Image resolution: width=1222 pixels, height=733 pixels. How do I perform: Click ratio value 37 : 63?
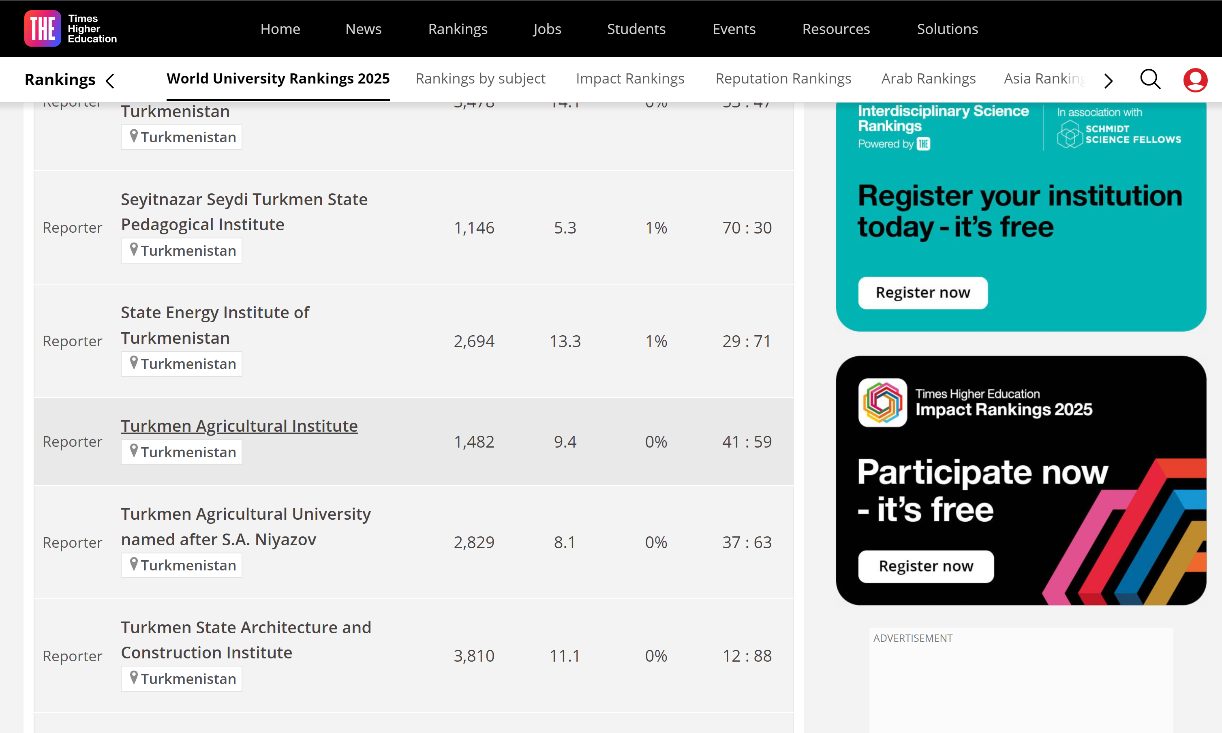(x=747, y=542)
